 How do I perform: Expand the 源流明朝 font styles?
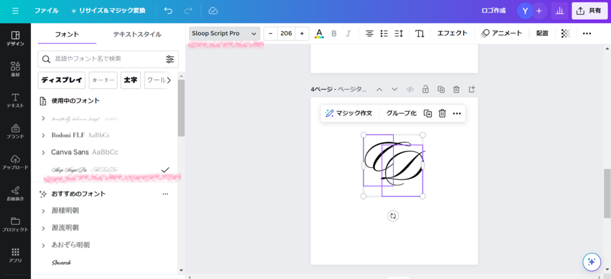43,228
